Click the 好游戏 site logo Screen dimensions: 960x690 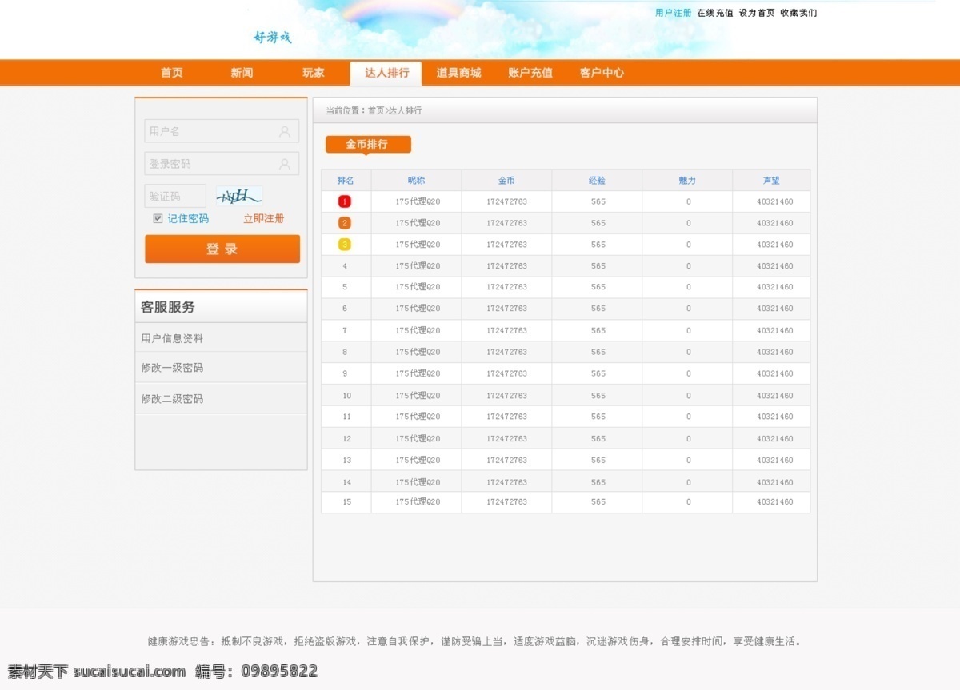pos(273,37)
